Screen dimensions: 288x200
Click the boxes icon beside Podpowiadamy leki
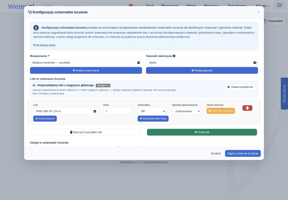[x=34, y=85]
